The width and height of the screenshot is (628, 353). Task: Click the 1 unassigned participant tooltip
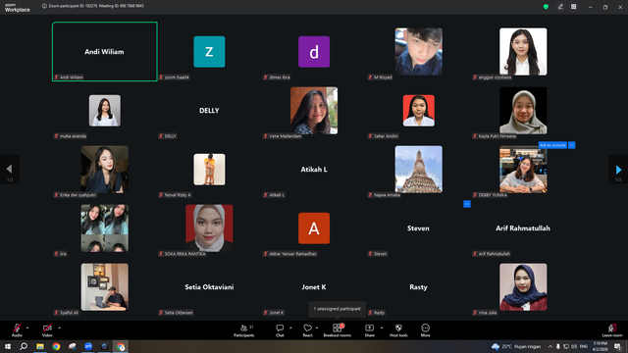coord(337,309)
